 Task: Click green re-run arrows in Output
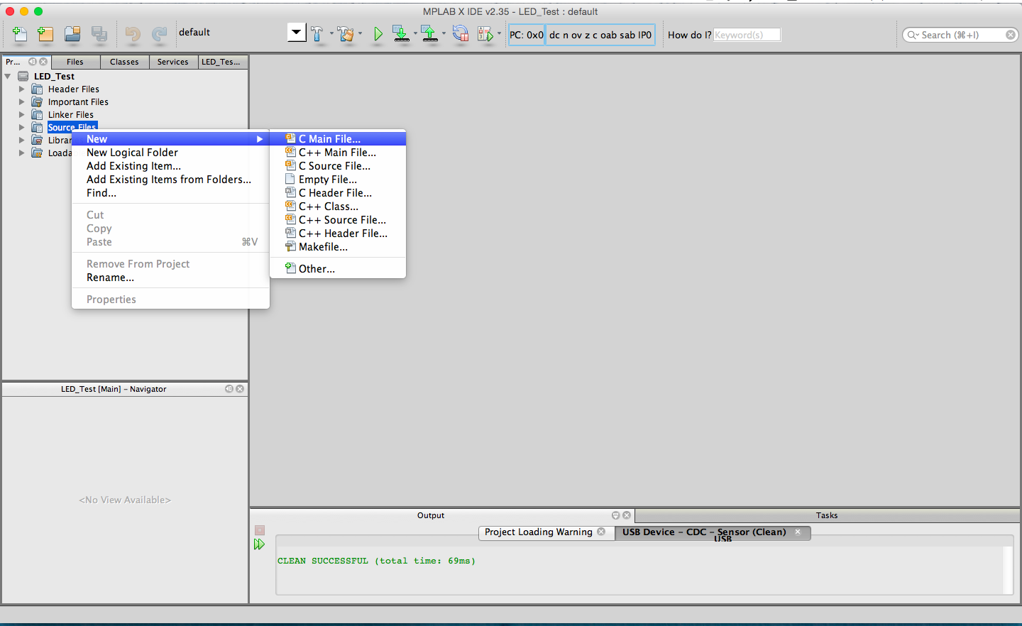(259, 544)
